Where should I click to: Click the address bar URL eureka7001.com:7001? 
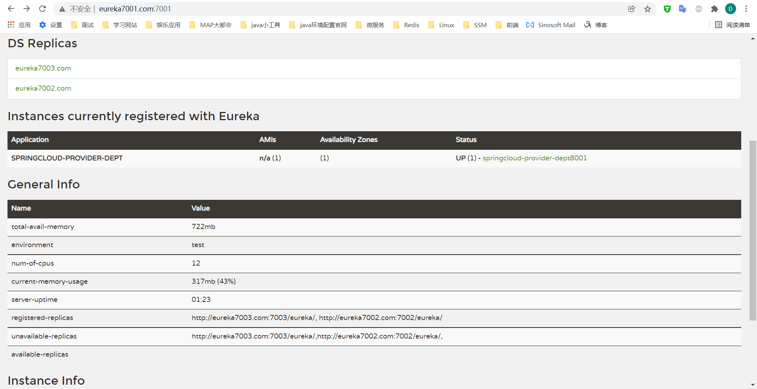click(135, 9)
